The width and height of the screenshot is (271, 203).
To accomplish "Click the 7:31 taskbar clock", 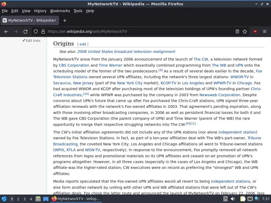I will click(x=266, y=199).
